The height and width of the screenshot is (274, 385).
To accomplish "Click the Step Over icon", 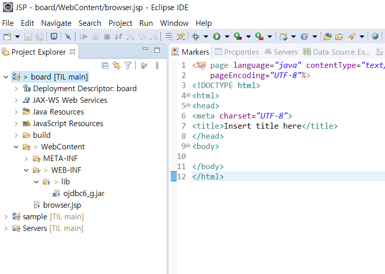I will 142,37.
